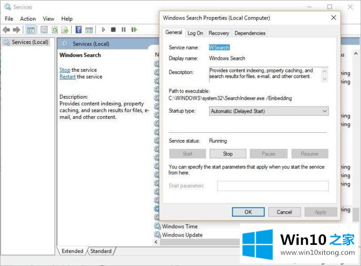Switch to the Recovery tab
Viewport: 361px width, 266px height.
219,33
